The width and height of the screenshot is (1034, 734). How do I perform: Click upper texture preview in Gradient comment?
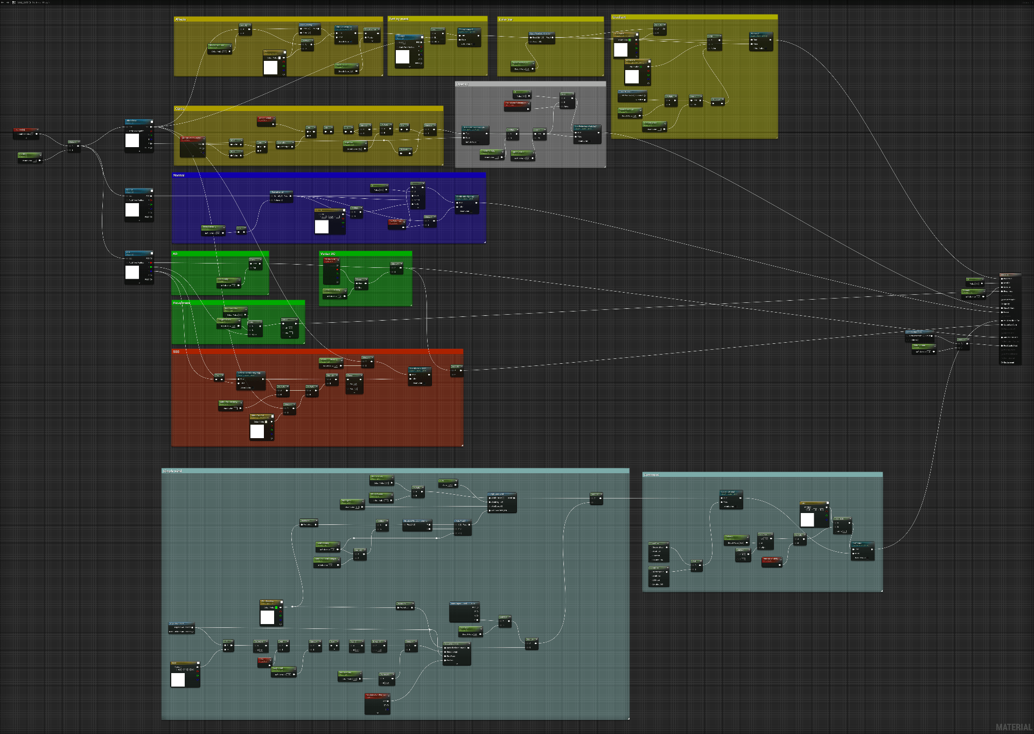(621, 50)
